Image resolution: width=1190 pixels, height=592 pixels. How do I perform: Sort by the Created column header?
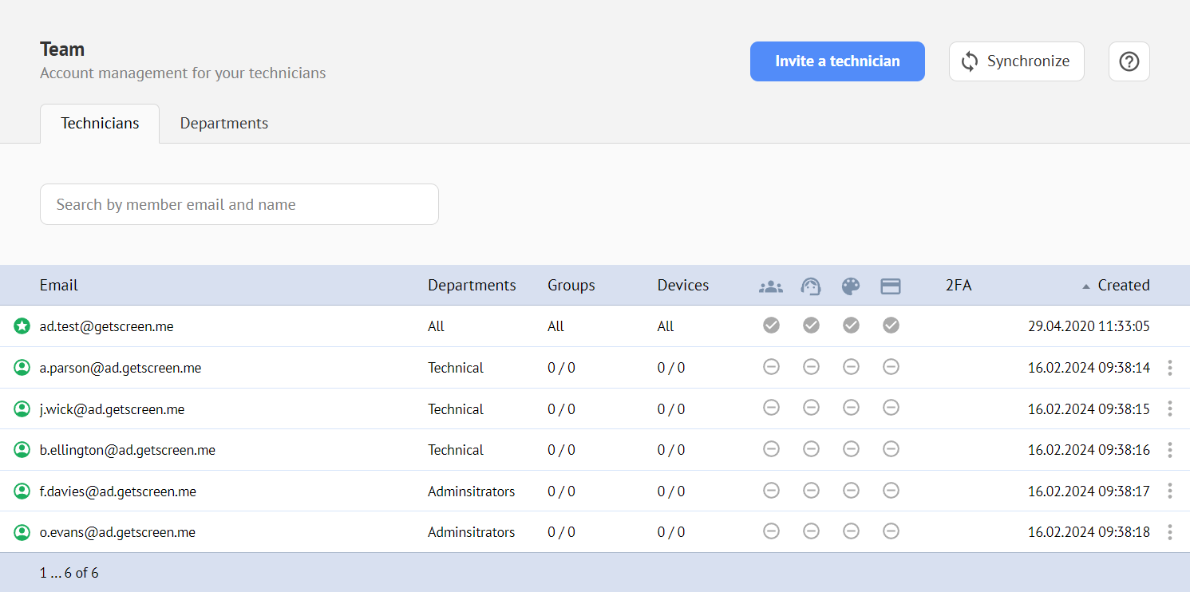click(x=1123, y=286)
